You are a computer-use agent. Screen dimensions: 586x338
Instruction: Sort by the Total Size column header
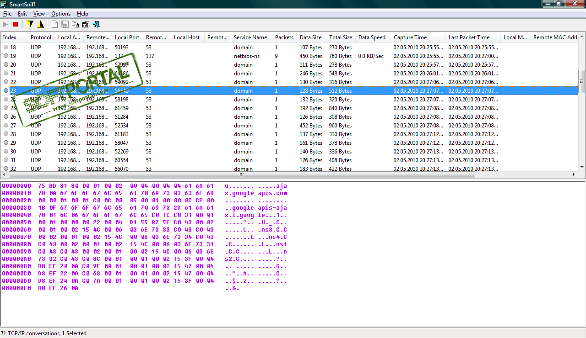pos(341,37)
